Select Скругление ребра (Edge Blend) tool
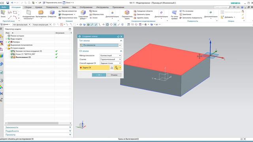 [x=83, y=15]
